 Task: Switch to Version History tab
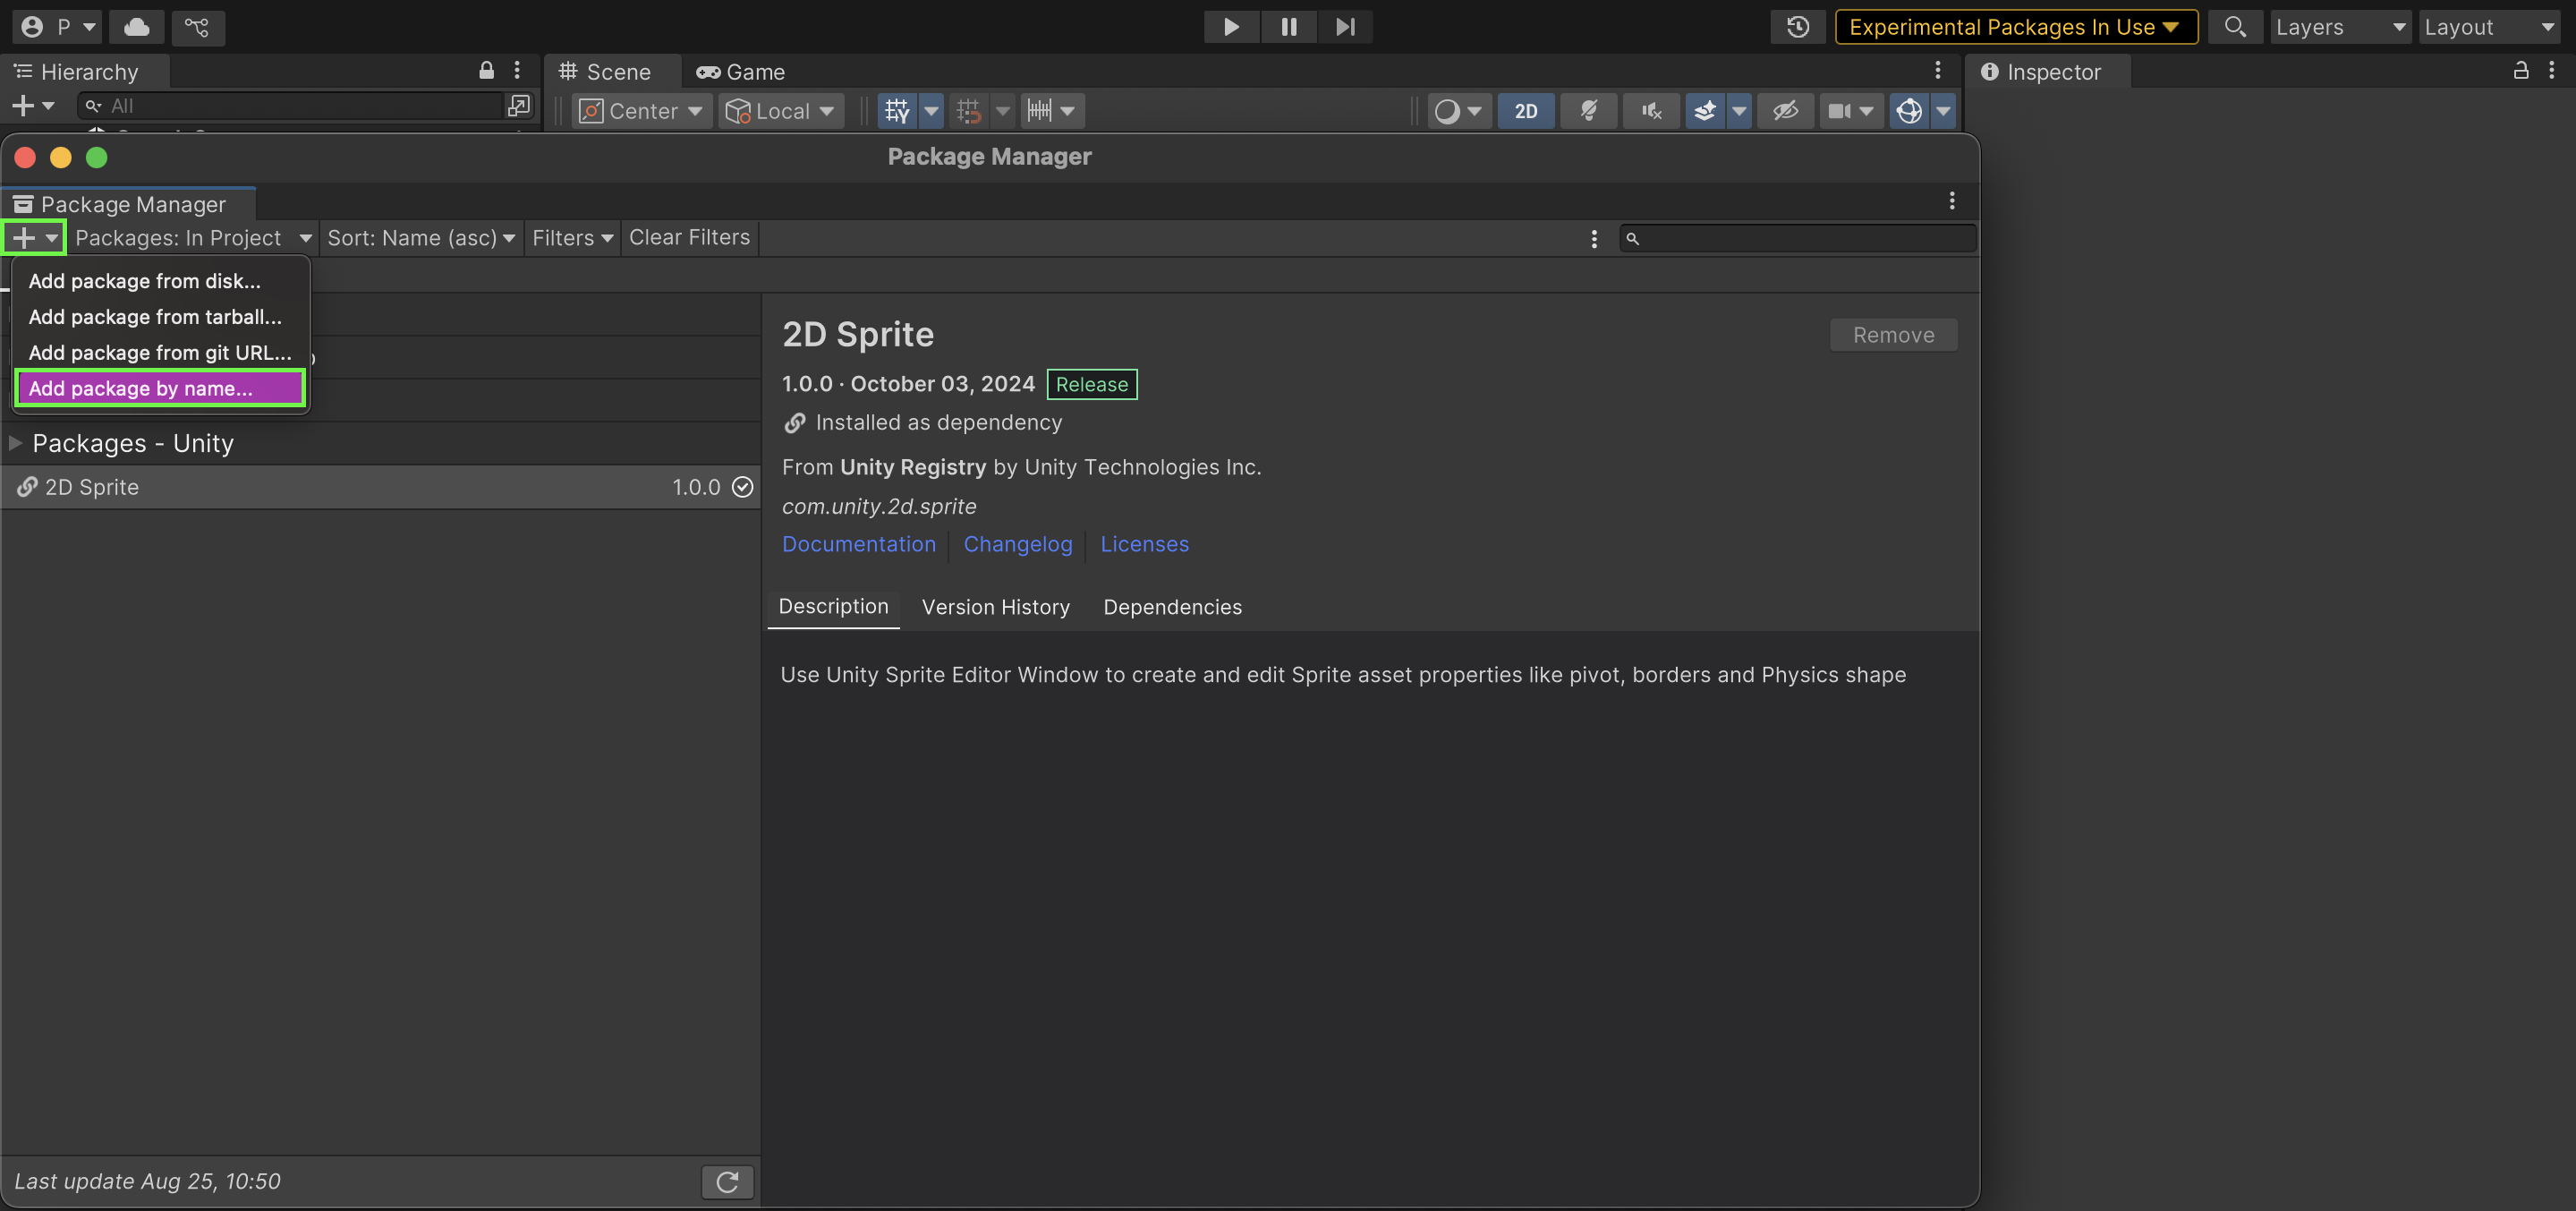tap(995, 607)
